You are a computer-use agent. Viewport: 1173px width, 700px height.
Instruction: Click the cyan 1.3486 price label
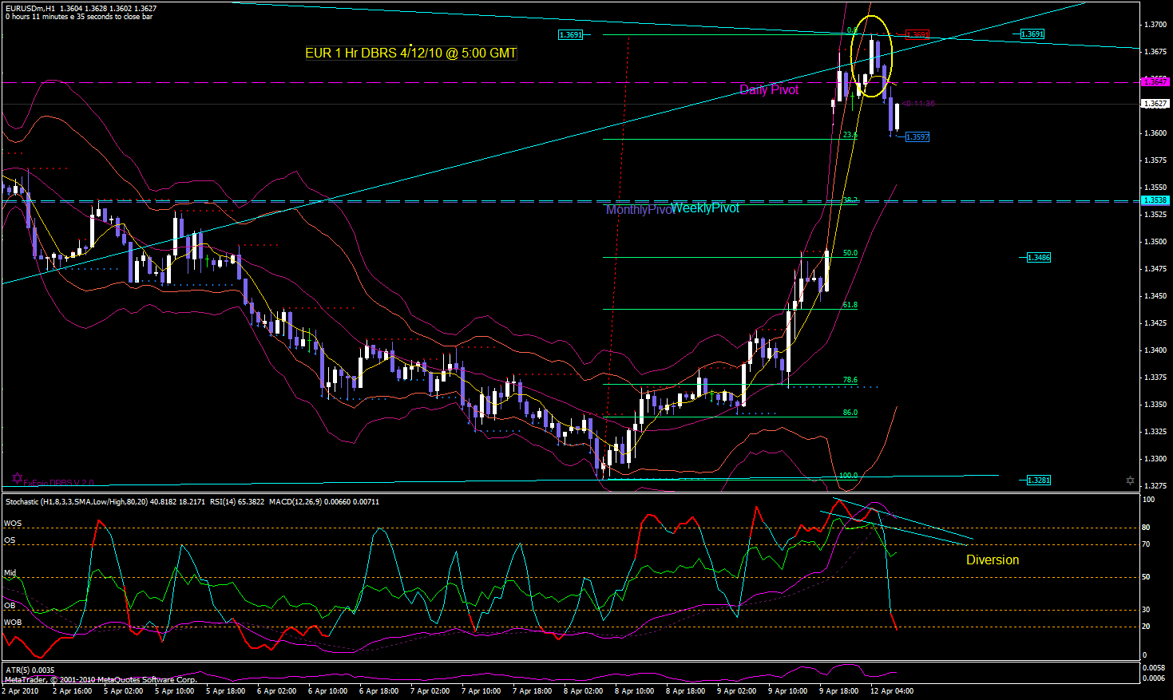click(1038, 258)
